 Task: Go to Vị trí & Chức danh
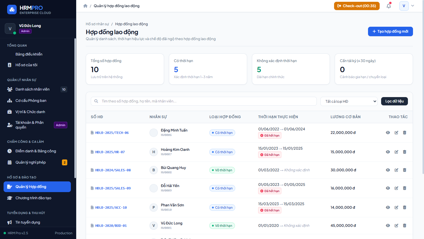point(37,112)
